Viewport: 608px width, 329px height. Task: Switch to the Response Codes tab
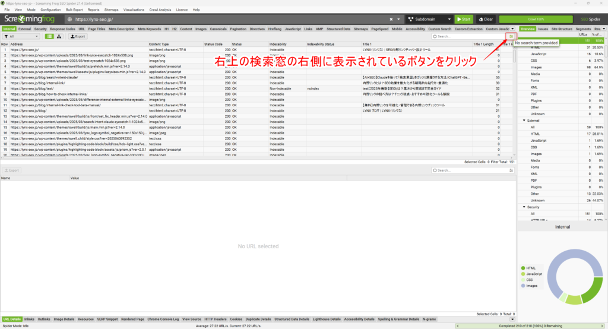[62, 29]
